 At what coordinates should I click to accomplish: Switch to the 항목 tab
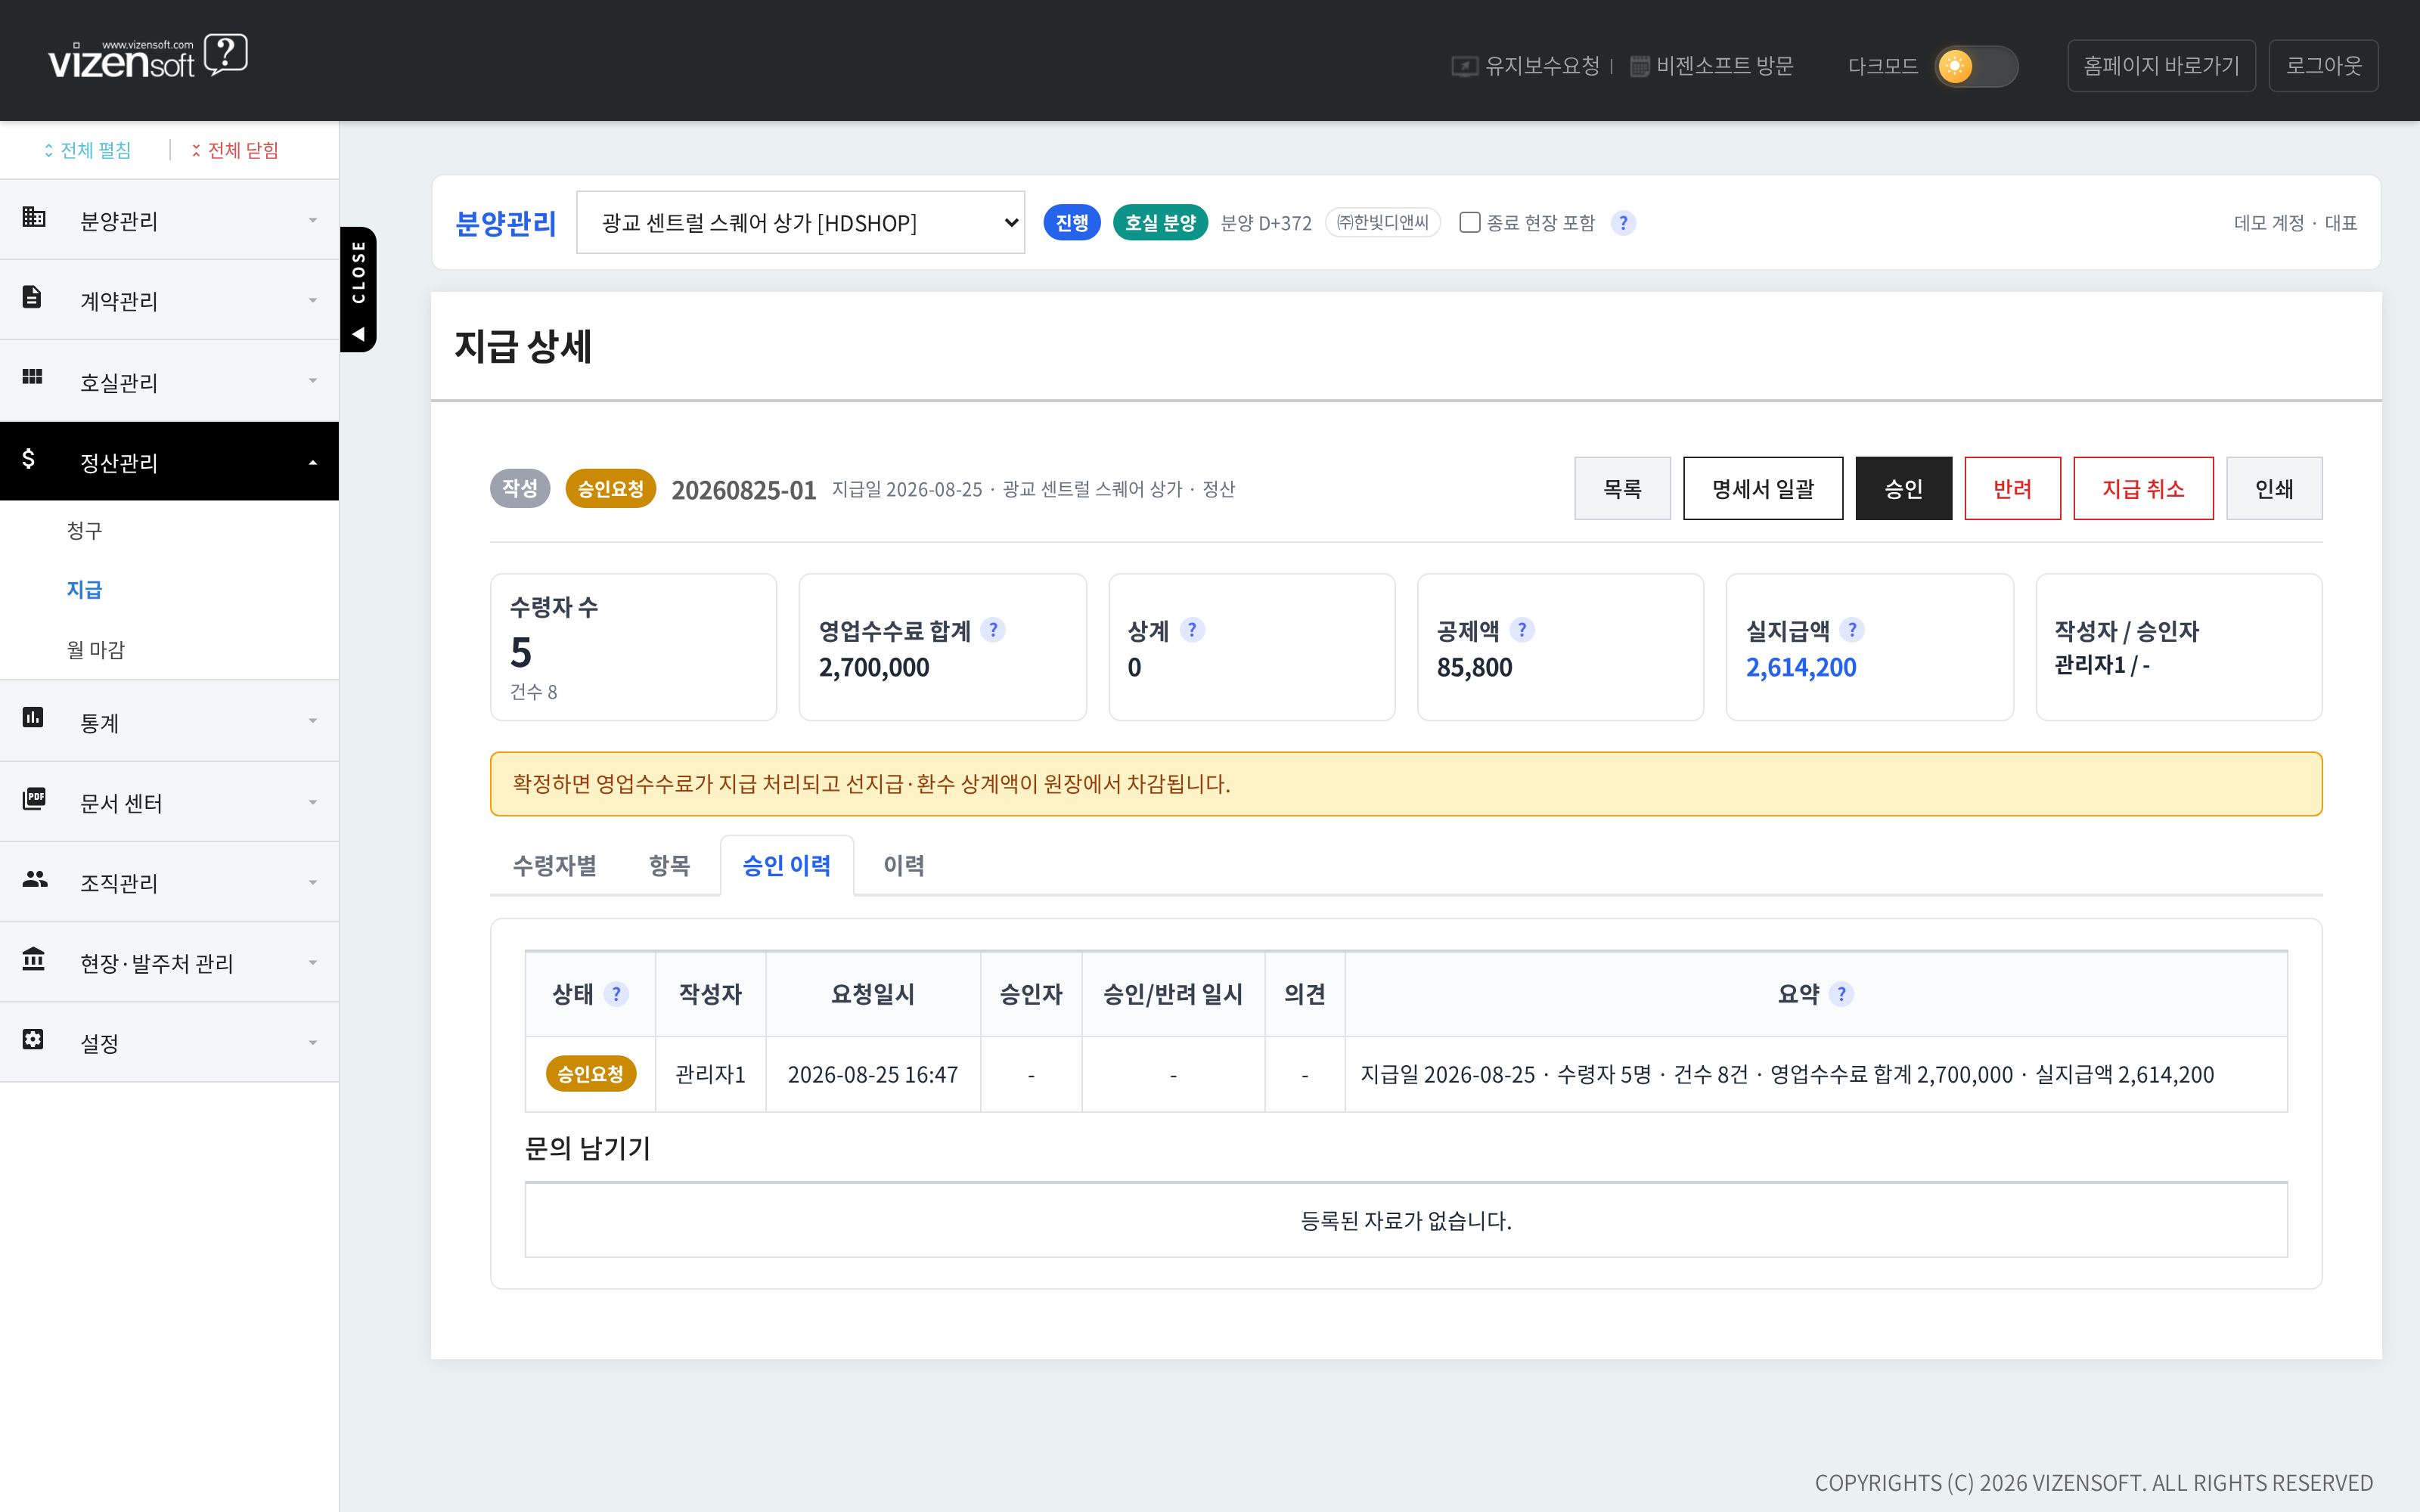(669, 865)
